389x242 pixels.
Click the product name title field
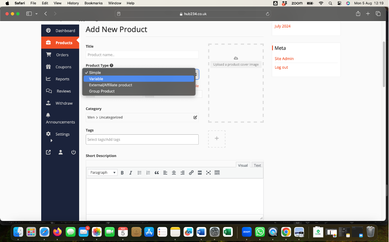142,55
